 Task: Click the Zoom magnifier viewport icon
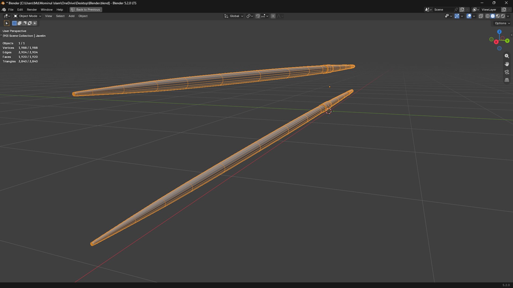(x=507, y=56)
